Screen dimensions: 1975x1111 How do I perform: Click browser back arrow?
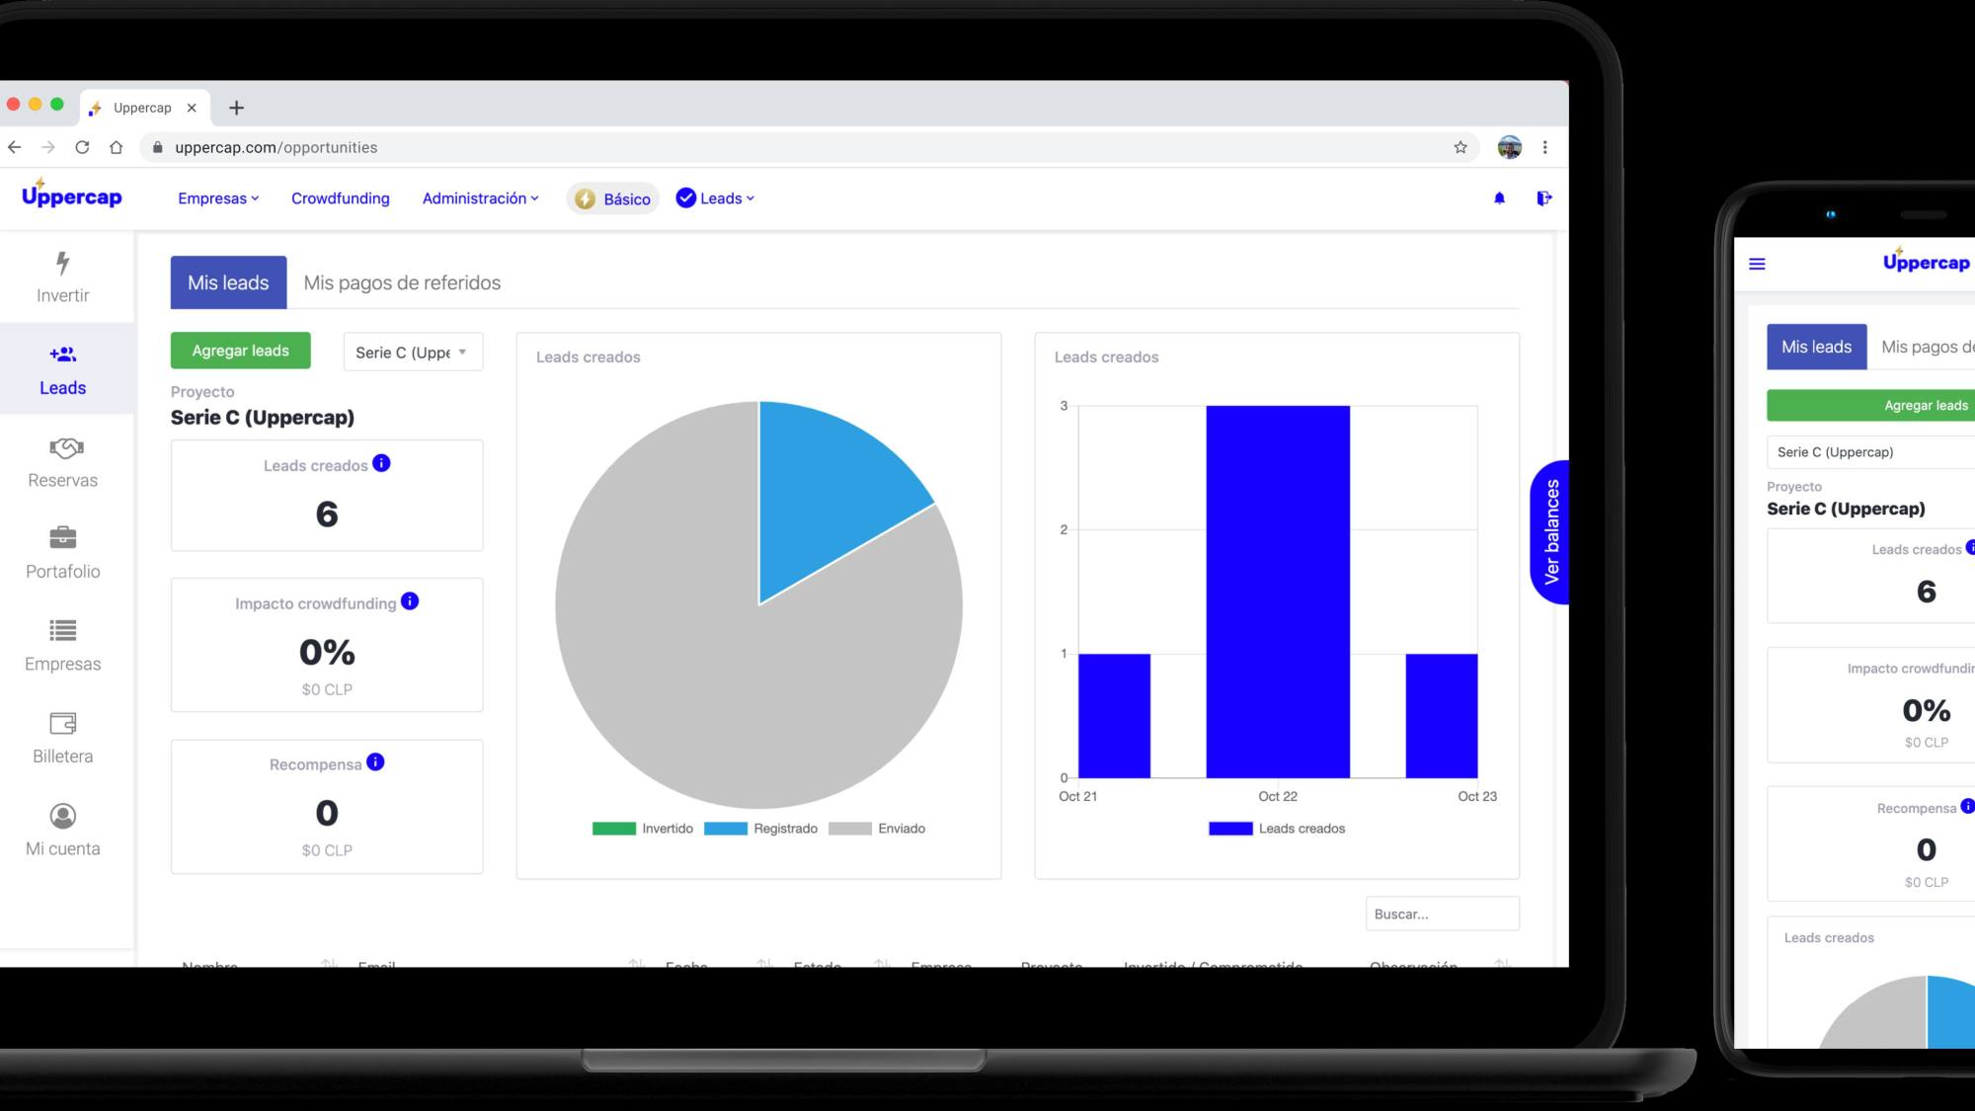coord(14,147)
